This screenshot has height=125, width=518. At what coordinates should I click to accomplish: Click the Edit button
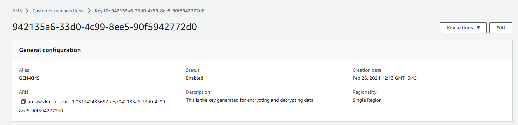501,28
